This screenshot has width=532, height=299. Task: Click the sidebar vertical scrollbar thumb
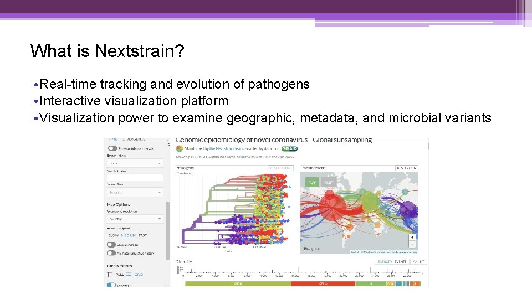(167, 231)
